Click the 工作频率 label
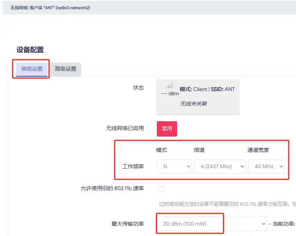 (133, 166)
